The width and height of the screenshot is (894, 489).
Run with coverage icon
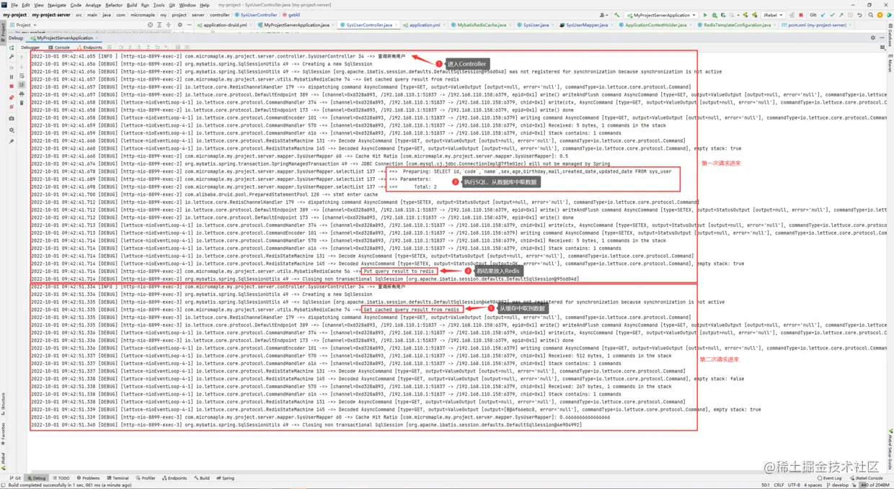click(x=724, y=14)
